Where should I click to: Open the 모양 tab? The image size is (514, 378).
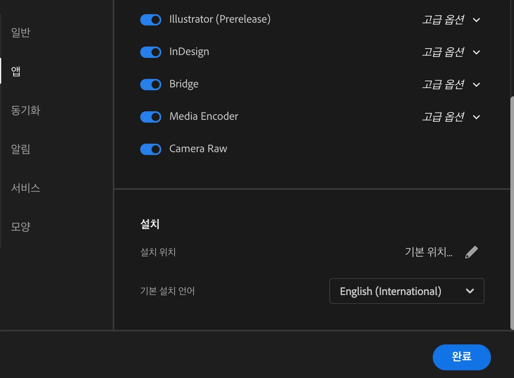tap(21, 227)
